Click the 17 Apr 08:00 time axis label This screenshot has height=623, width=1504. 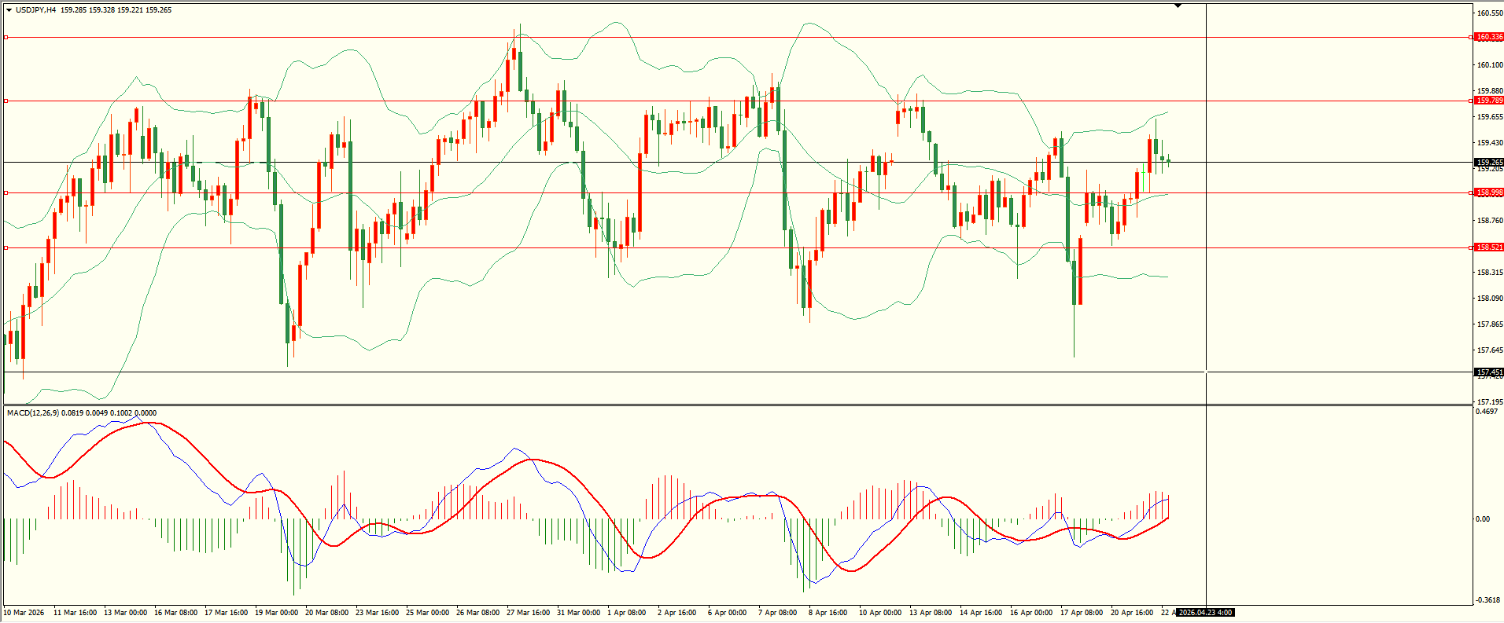(x=1081, y=613)
